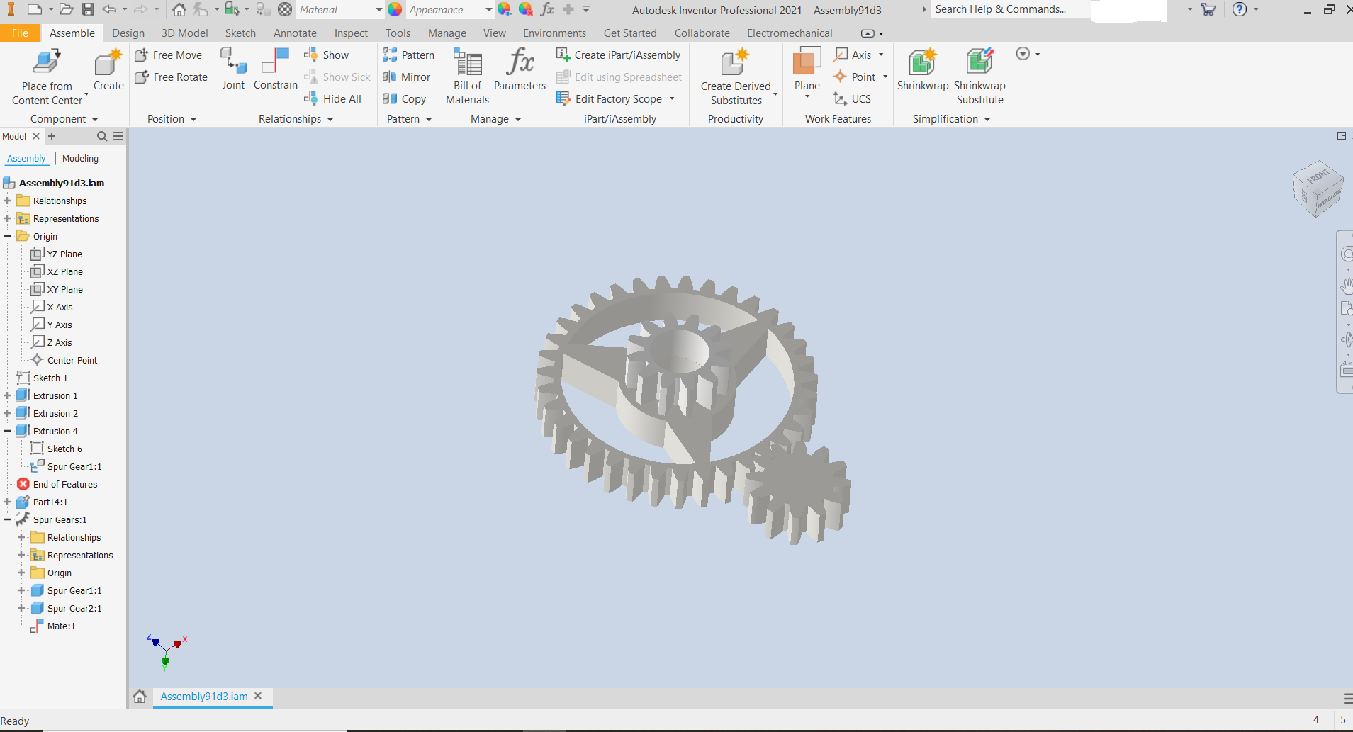Activate the Pan tool on navigation bar
This screenshot has width=1353, height=732.
(x=1347, y=286)
